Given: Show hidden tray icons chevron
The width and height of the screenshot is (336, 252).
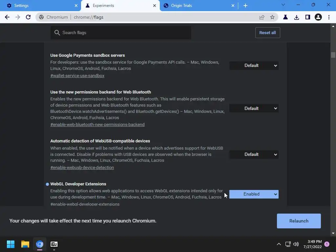Looking at the screenshot, I should [x=279, y=244].
